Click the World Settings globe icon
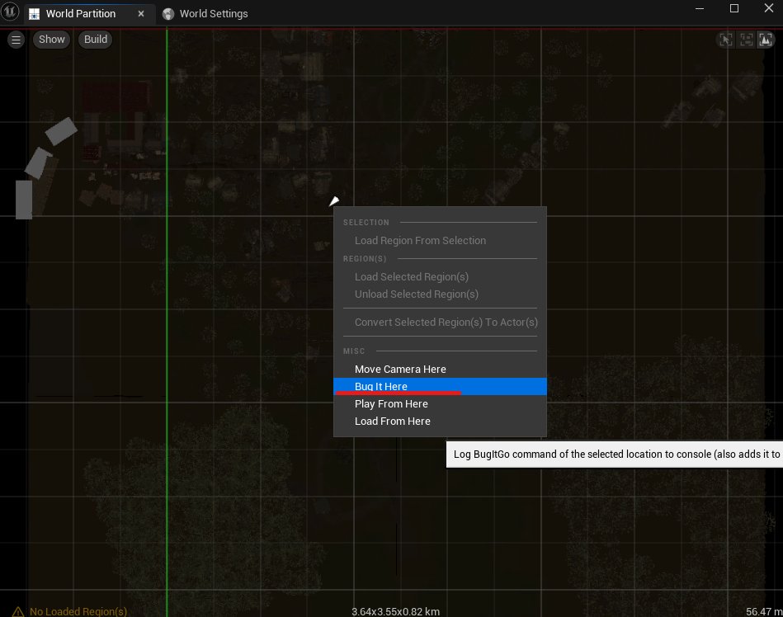The image size is (783, 617). click(168, 14)
